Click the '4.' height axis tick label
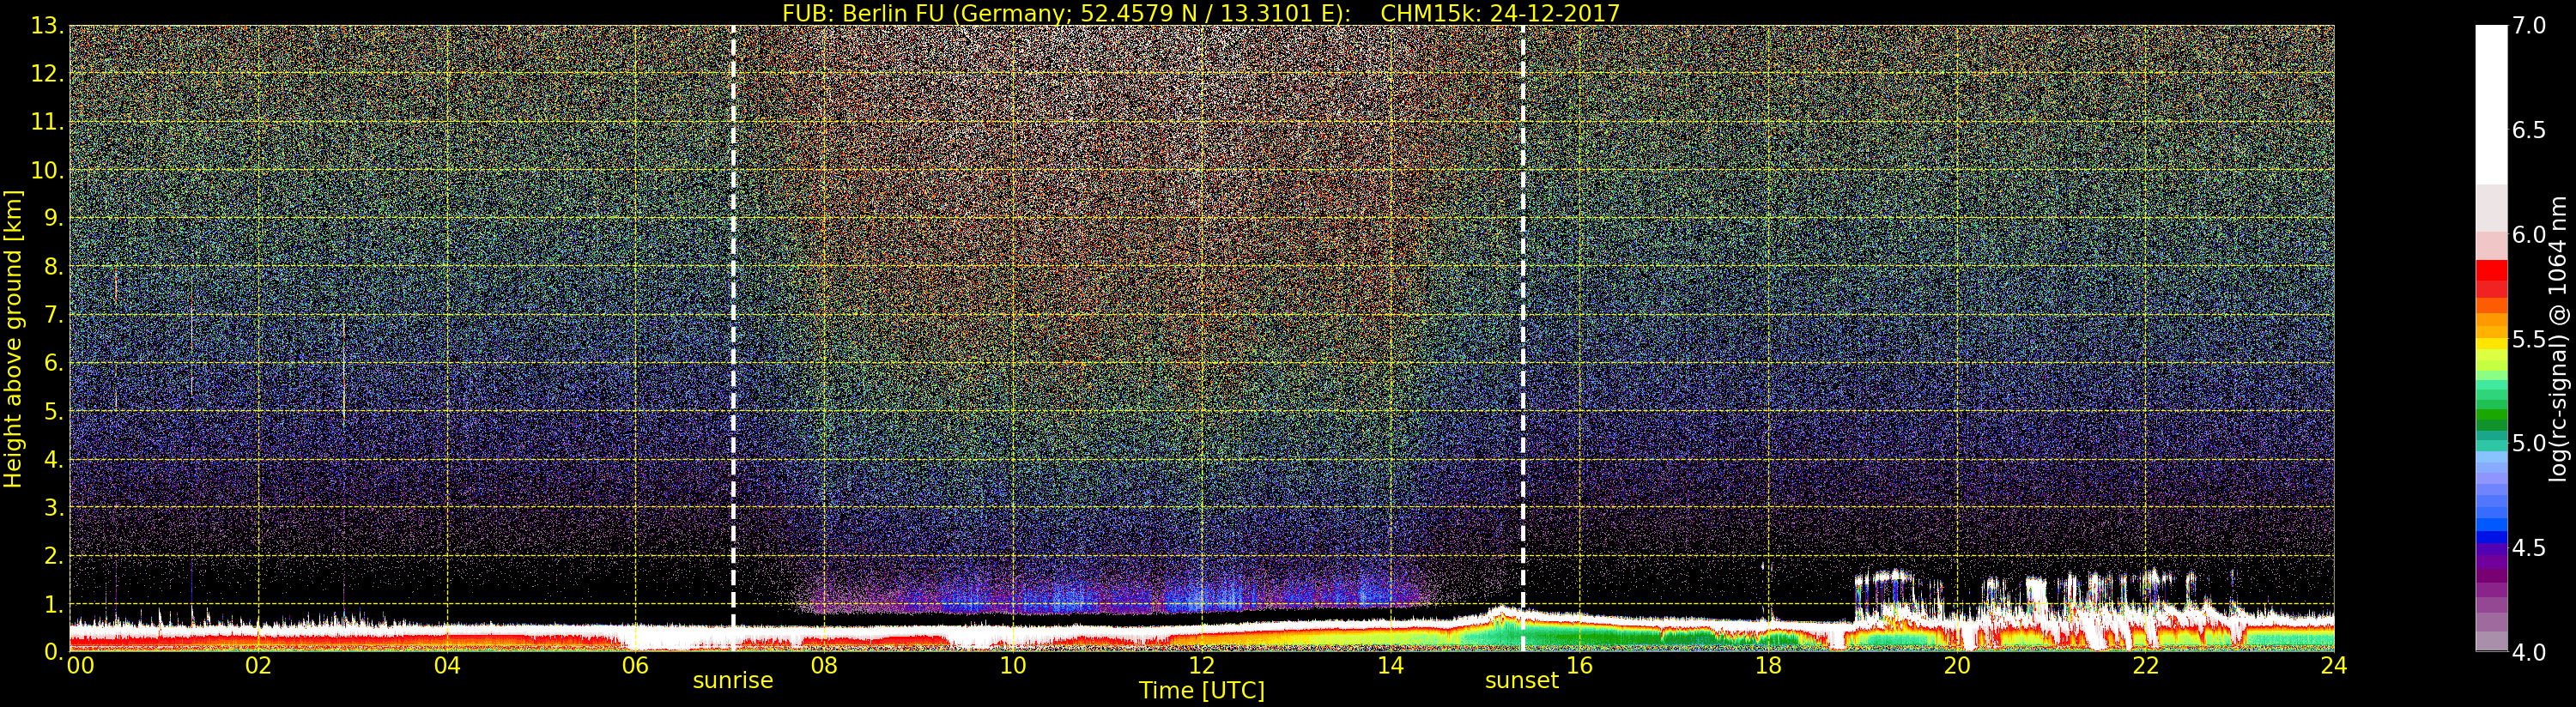 click(x=53, y=459)
